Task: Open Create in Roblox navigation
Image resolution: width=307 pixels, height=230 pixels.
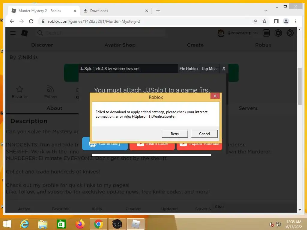Action: click(x=195, y=45)
